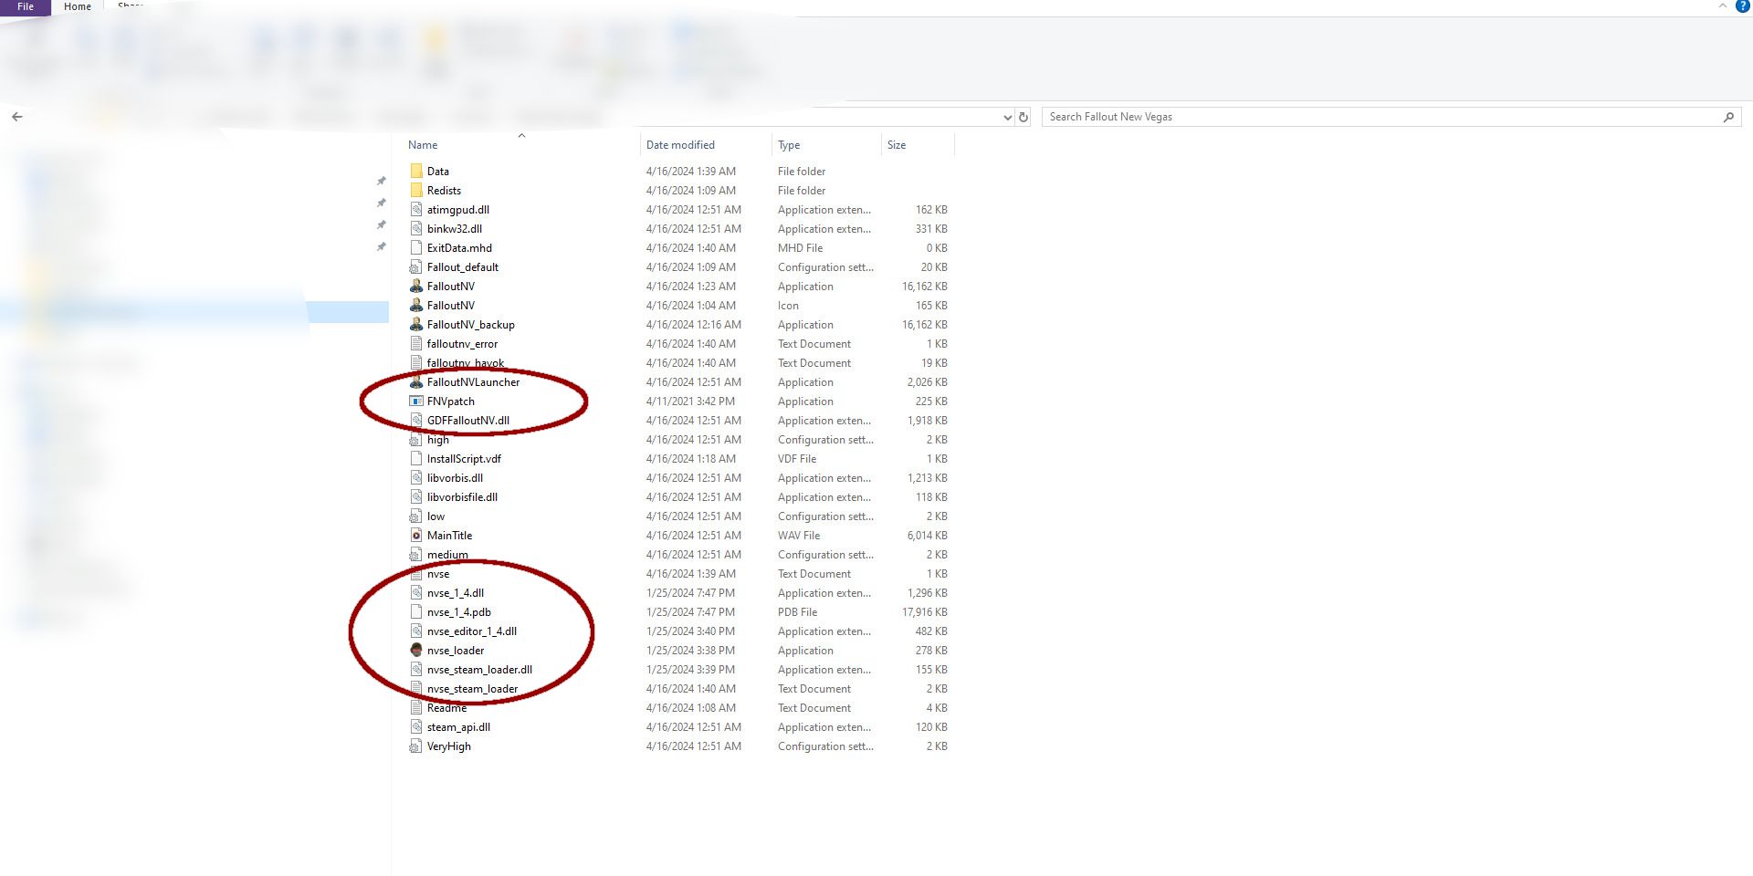Select the FalloutNV_backup application icon
Image resolution: width=1753 pixels, height=876 pixels.
pyautogui.click(x=416, y=324)
